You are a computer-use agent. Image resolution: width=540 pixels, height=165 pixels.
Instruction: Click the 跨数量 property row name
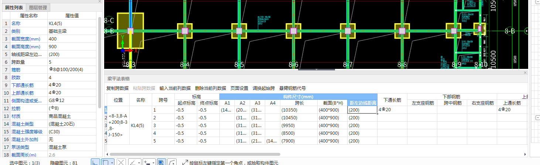[18, 62]
